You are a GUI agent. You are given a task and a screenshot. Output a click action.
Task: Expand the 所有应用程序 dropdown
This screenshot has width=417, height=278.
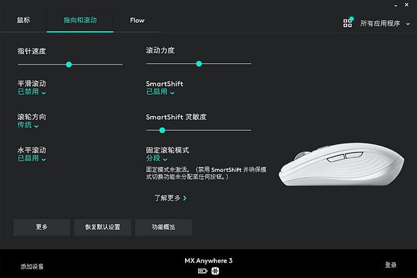point(385,23)
